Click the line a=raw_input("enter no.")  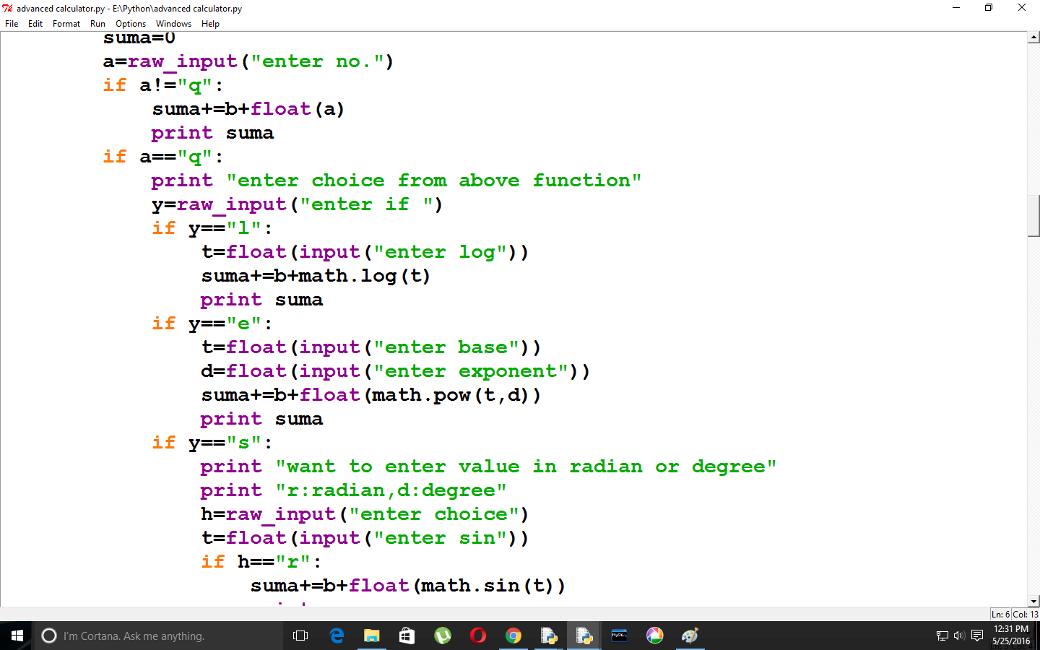(x=248, y=61)
